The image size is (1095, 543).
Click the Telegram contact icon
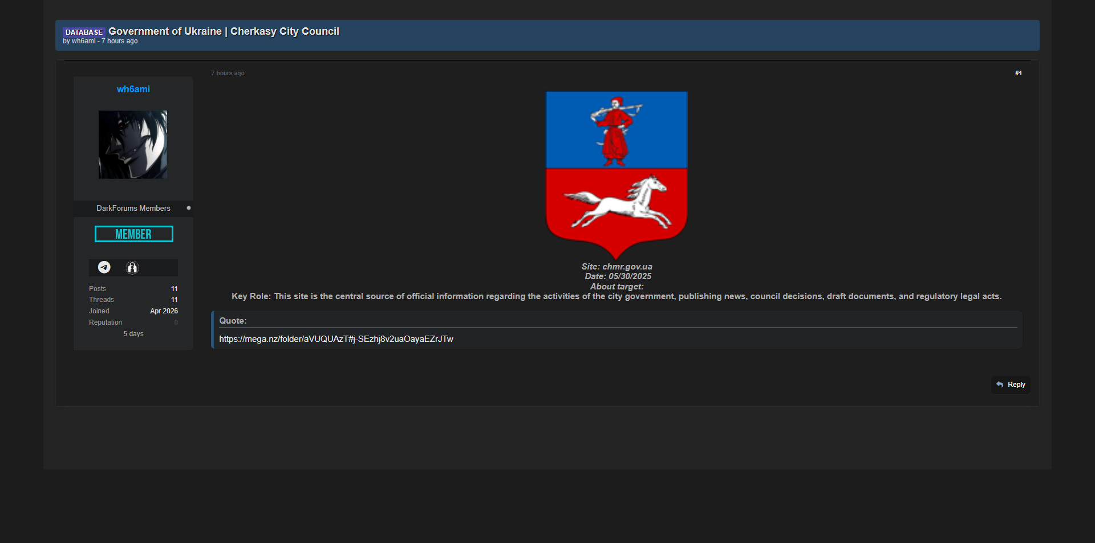tap(104, 267)
